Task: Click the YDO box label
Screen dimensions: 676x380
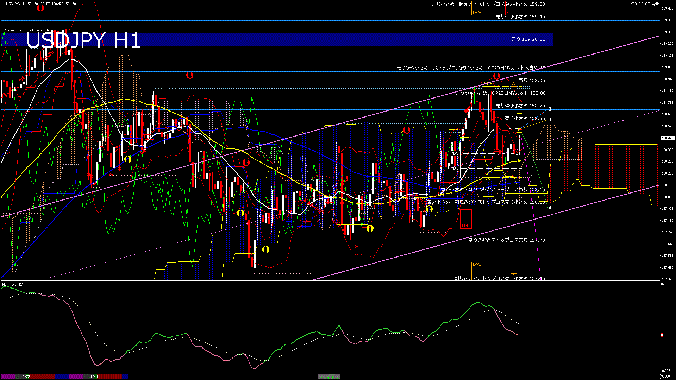Action: tap(455, 168)
